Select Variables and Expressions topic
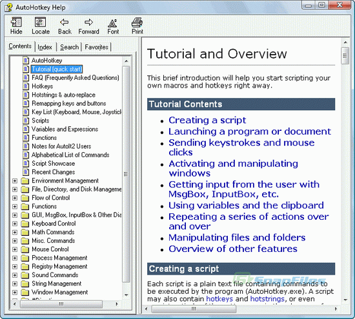This screenshot has height=319, width=355. pyautogui.click(x=65, y=130)
